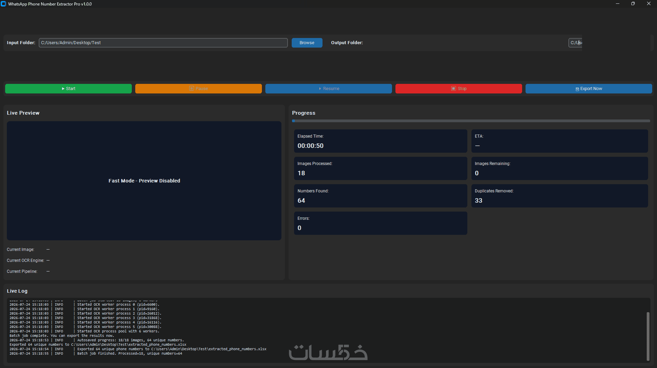The height and width of the screenshot is (368, 657).
Task: Click the Export Now button
Action: [x=589, y=89]
